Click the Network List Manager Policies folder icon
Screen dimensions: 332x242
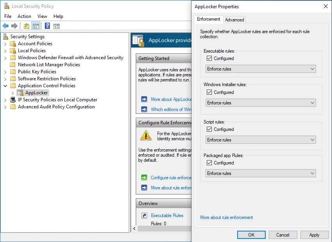(13, 65)
